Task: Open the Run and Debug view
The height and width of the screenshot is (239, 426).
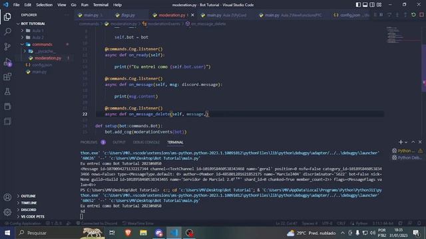Action: click(7, 62)
